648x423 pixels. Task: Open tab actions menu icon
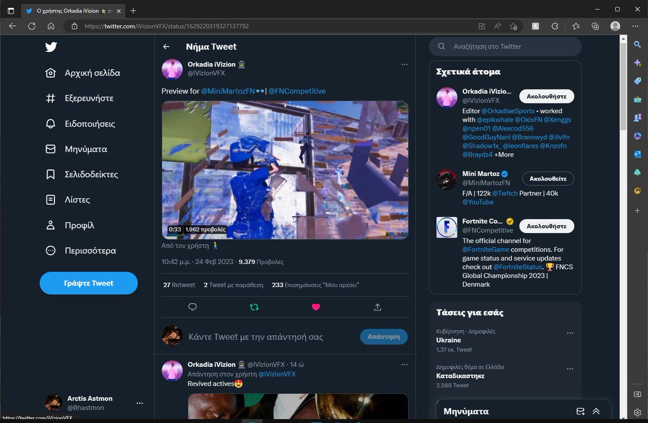click(11, 10)
